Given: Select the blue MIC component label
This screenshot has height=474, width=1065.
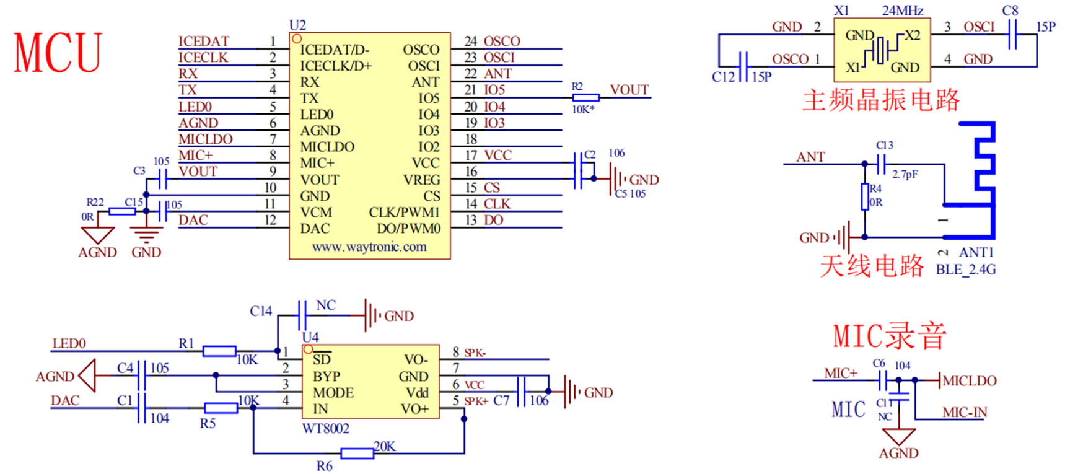Looking at the screenshot, I should 848,410.
